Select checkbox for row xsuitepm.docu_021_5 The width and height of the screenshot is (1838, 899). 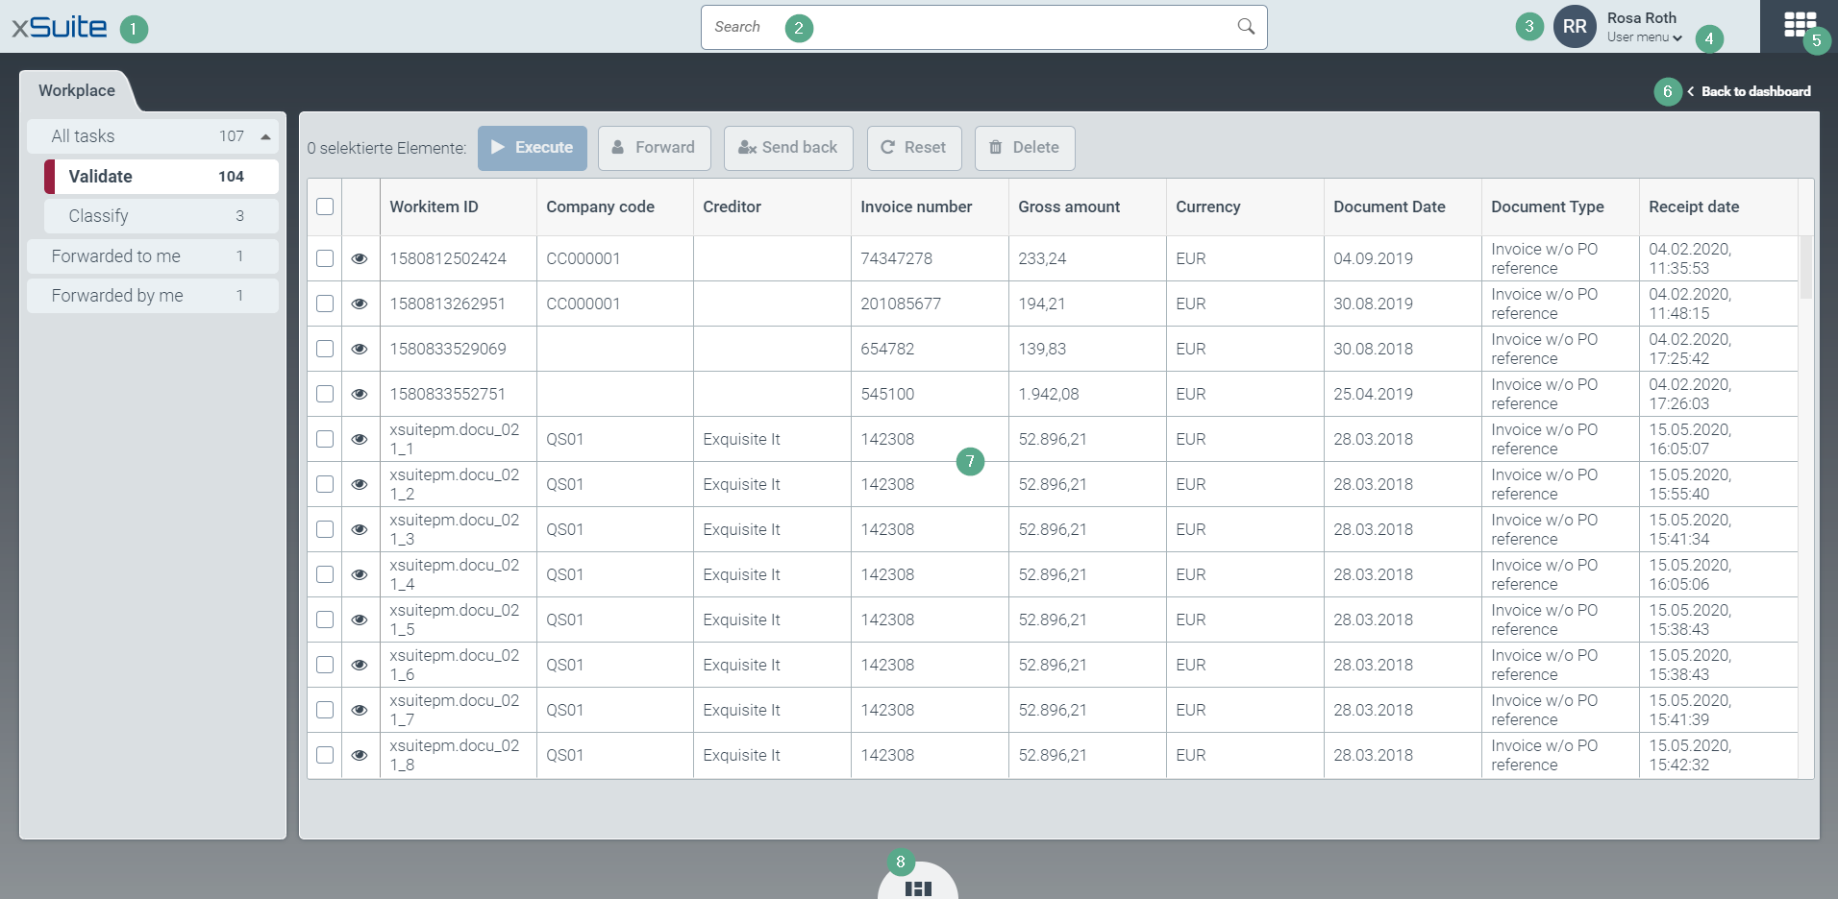[325, 620]
